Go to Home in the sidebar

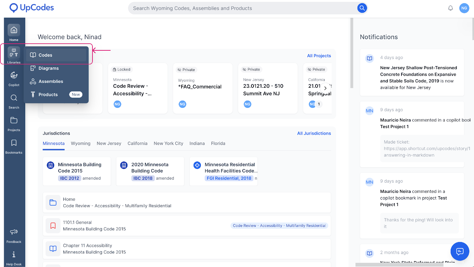point(14,33)
